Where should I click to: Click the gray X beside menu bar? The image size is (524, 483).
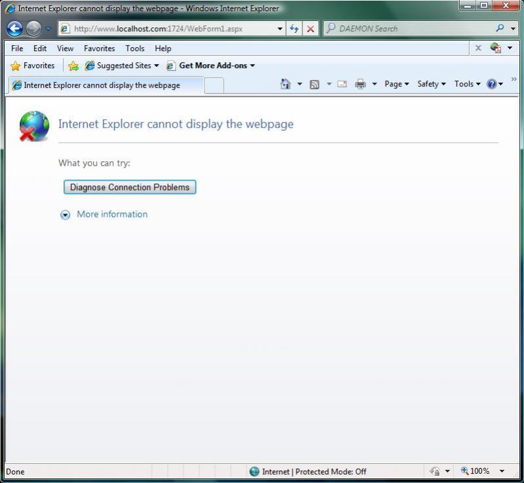pos(478,48)
